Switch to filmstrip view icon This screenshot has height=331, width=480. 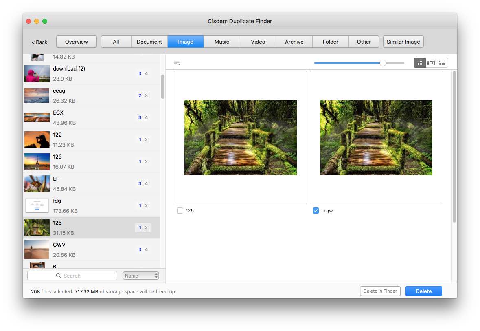(431, 63)
